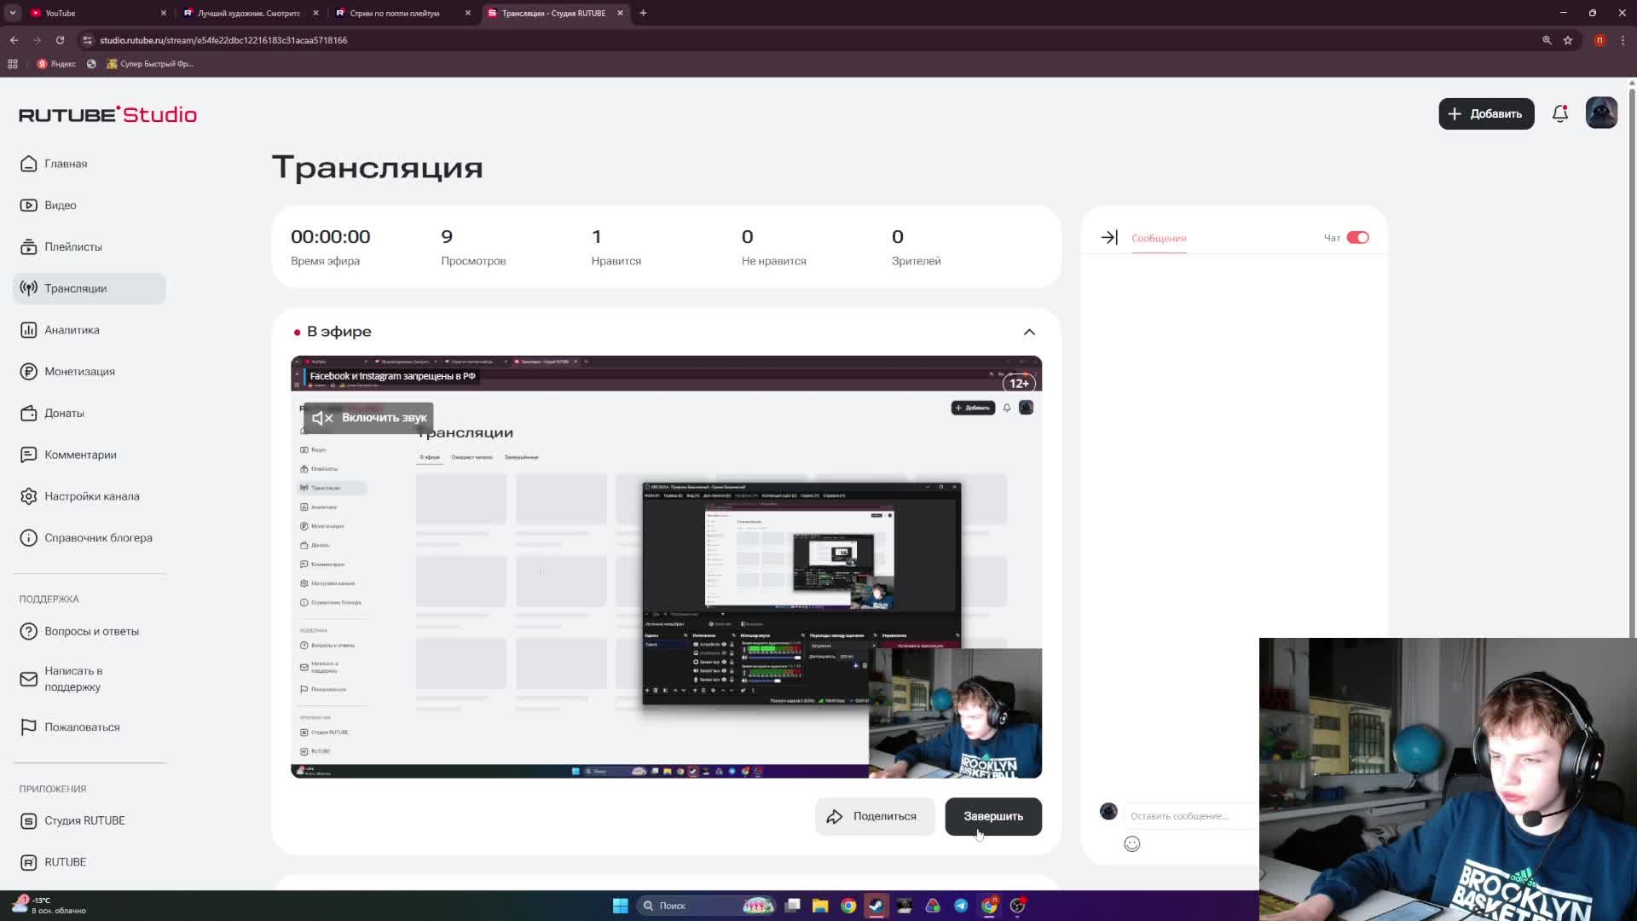Click the Завершить stream button
This screenshot has height=921, width=1637.
coord(992,816)
